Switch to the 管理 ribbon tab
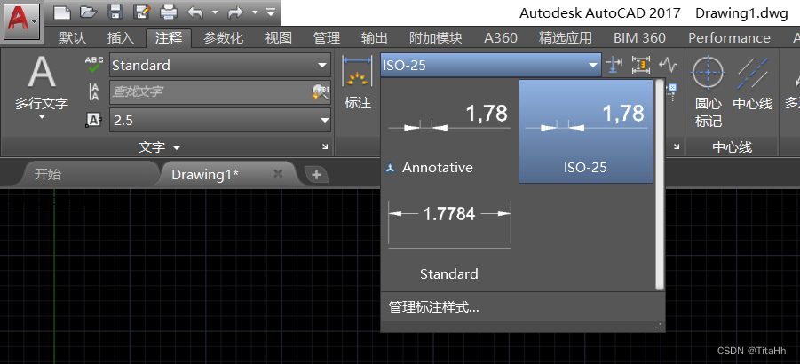The height and width of the screenshot is (364, 800). (327, 37)
